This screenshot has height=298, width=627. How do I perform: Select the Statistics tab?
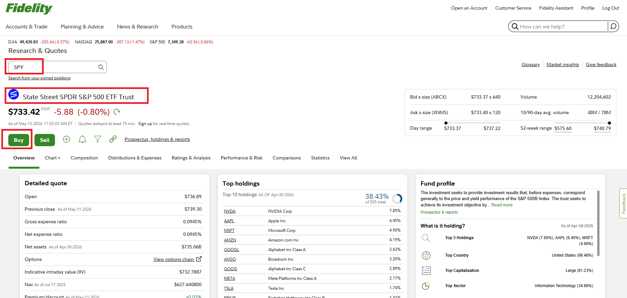(x=320, y=158)
